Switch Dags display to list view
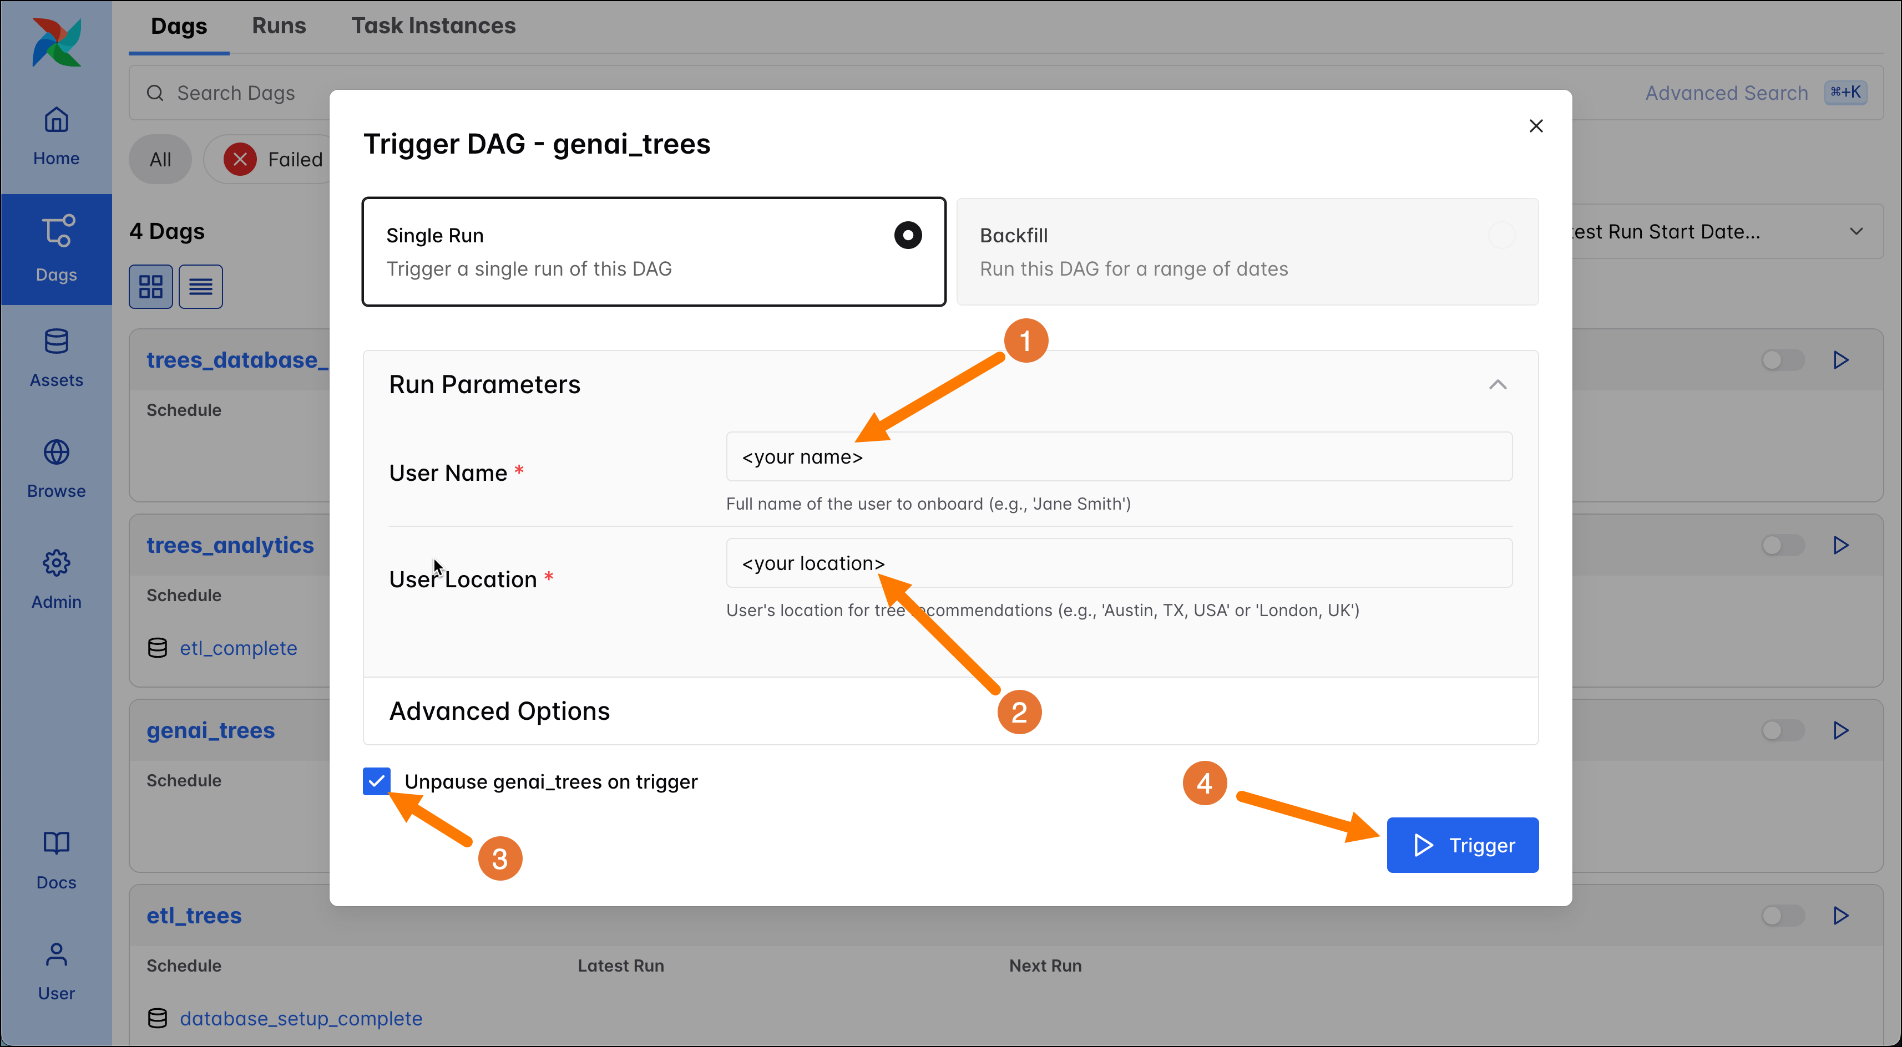The image size is (1902, 1047). click(200, 286)
